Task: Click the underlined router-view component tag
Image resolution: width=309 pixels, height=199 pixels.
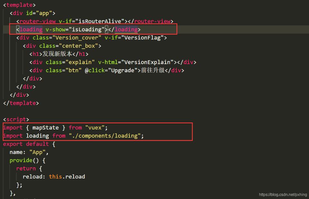Action: click(37, 21)
